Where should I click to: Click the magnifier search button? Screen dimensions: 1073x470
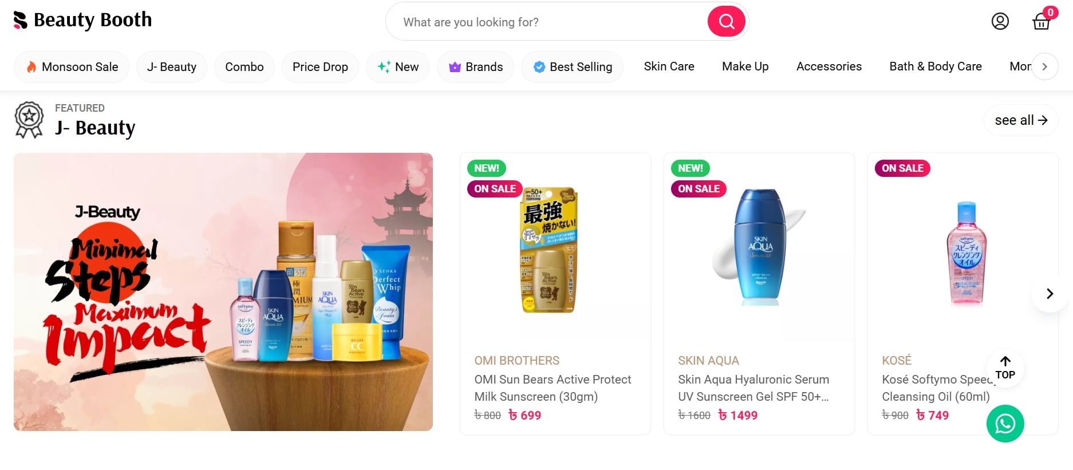726,22
